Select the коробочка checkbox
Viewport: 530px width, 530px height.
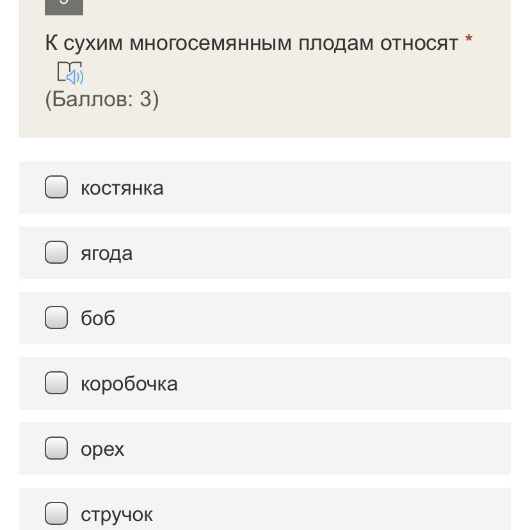tap(56, 383)
